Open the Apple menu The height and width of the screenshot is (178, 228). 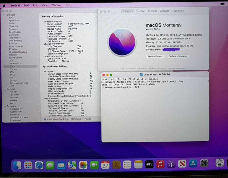pos(4,5)
